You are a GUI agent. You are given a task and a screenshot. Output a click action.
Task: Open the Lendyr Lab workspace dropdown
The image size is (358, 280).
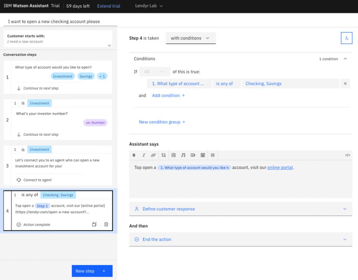coord(149,6)
